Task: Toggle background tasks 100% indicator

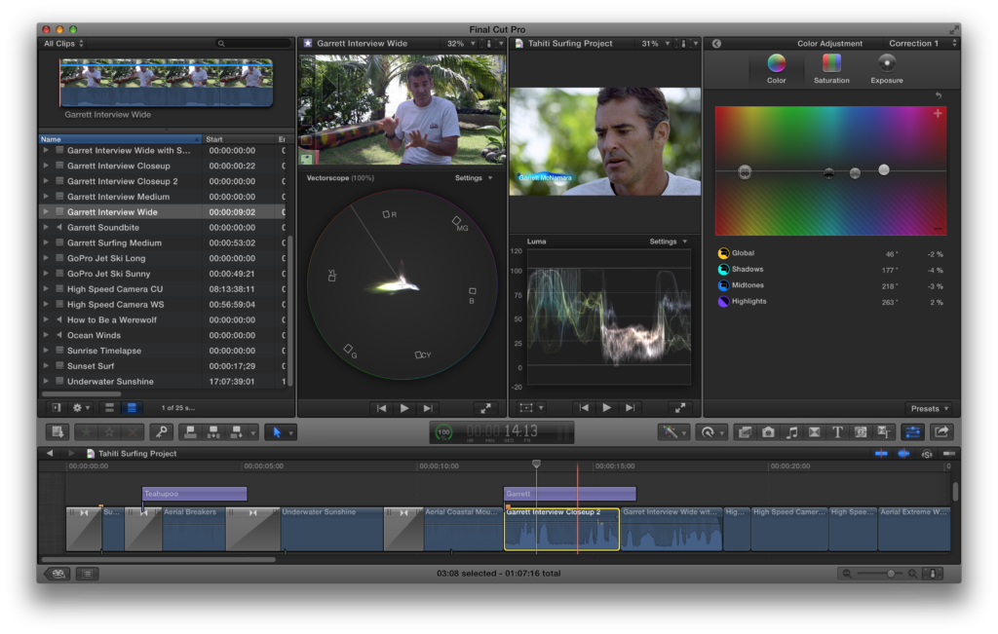Action: tap(443, 432)
